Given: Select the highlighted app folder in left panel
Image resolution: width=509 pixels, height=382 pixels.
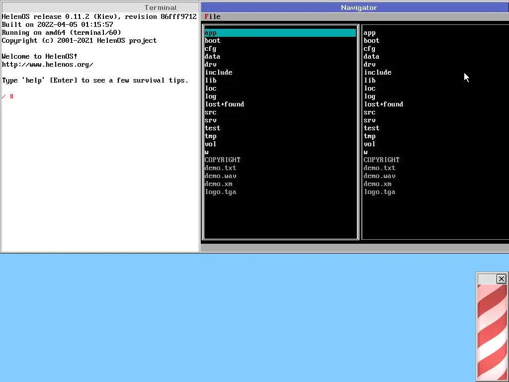Looking at the screenshot, I should [x=280, y=32].
